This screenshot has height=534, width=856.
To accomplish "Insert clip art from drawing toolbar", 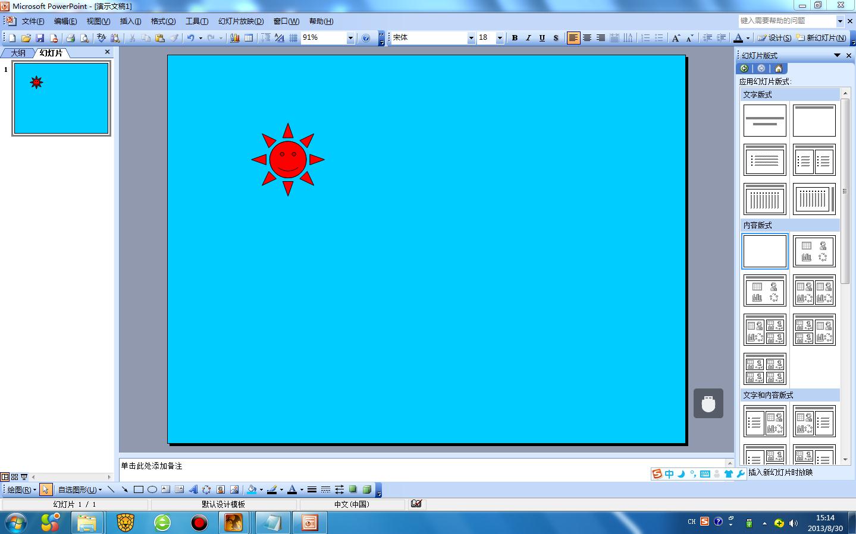I will [x=221, y=489].
